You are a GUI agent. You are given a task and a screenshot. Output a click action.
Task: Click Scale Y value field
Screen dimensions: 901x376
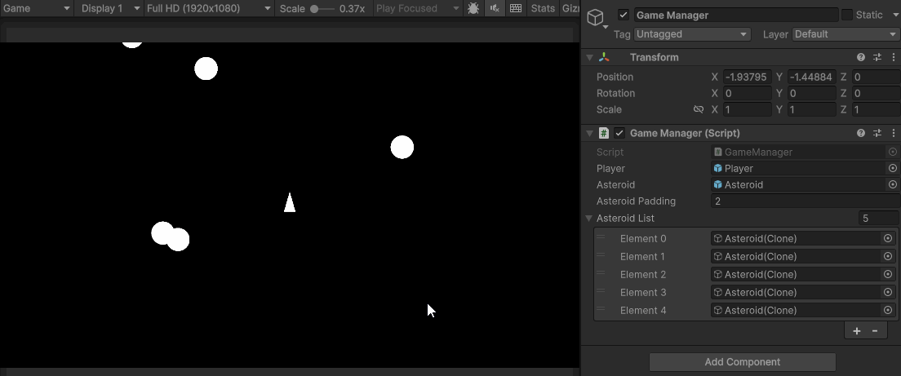pos(811,109)
